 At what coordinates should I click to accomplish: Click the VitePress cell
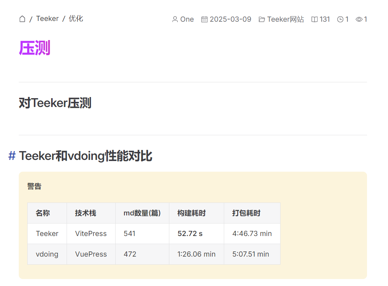click(x=91, y=233)
